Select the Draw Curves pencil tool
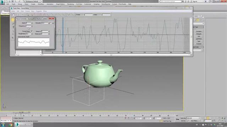The height and width of the screenshot is (127, 227). [13, 24]
